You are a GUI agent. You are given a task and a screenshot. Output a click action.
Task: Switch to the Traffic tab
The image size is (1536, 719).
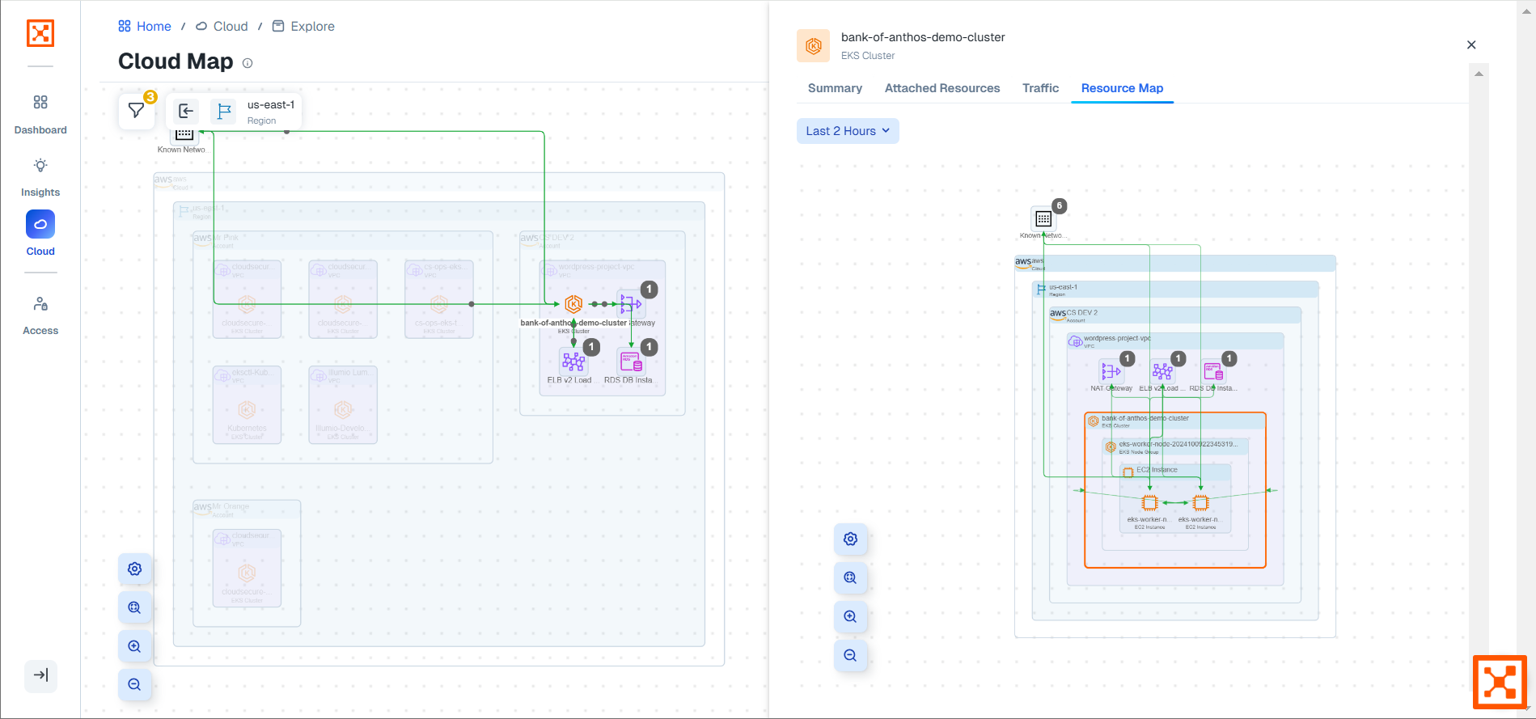(1040, 88)
